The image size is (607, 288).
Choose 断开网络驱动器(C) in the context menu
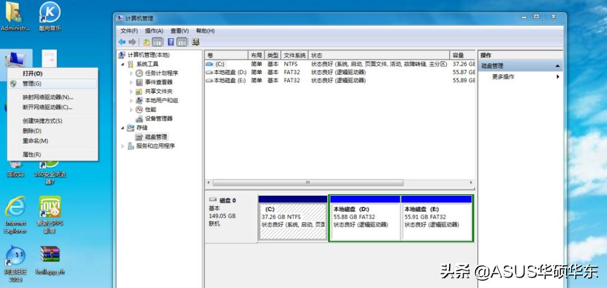[52, 107]
